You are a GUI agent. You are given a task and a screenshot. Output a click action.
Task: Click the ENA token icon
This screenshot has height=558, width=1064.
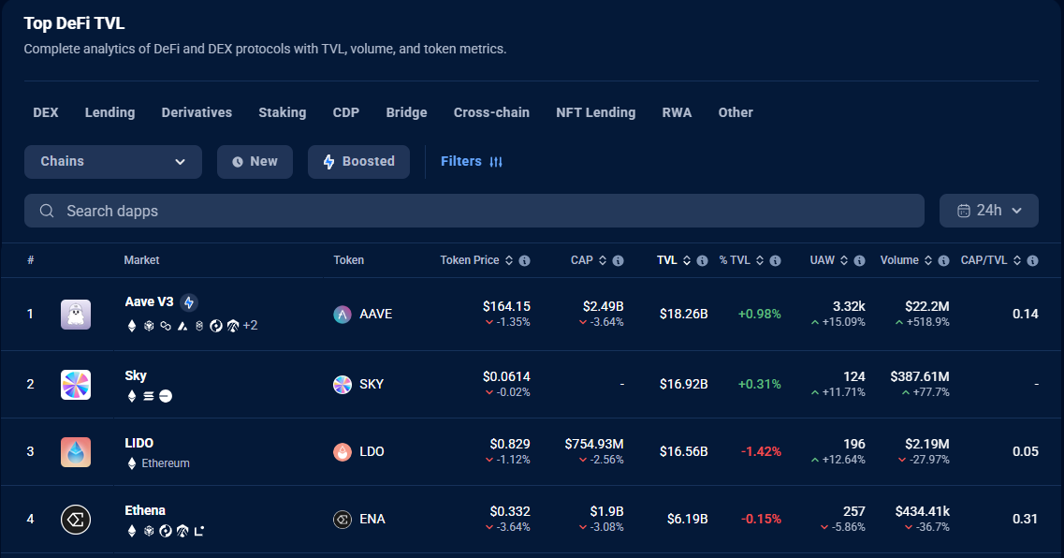click(343, 520)
